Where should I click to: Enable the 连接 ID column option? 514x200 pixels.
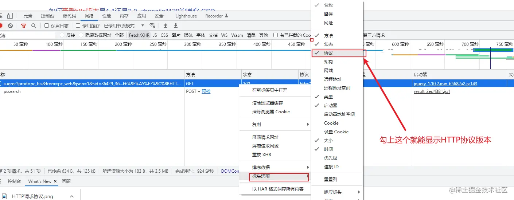pyautogui.click(x=337, y=166)
